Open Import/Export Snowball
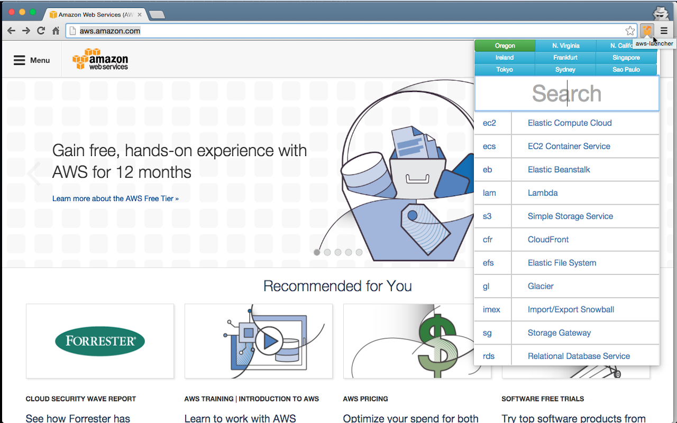Screen dimensions: 677x423 click(585, 309)
